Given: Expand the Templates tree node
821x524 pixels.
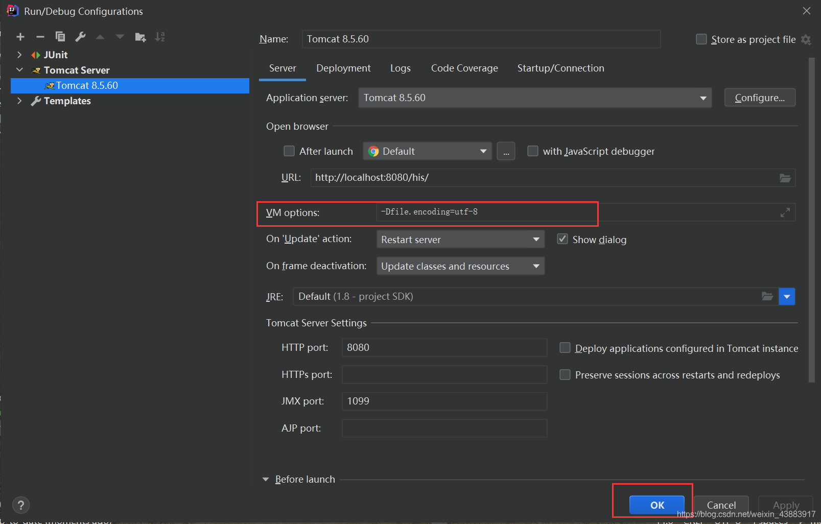Looking at the screenshot, I should coord(19,101).
